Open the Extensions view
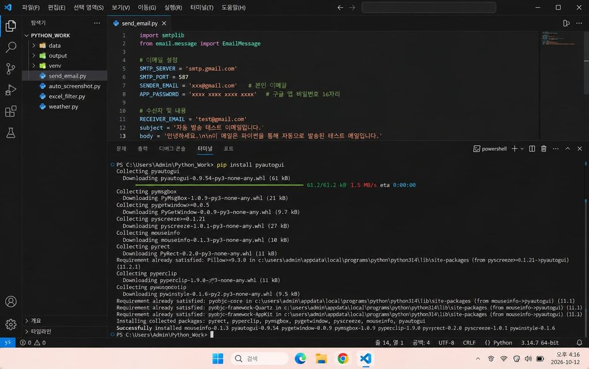 (x=10, y=111)
